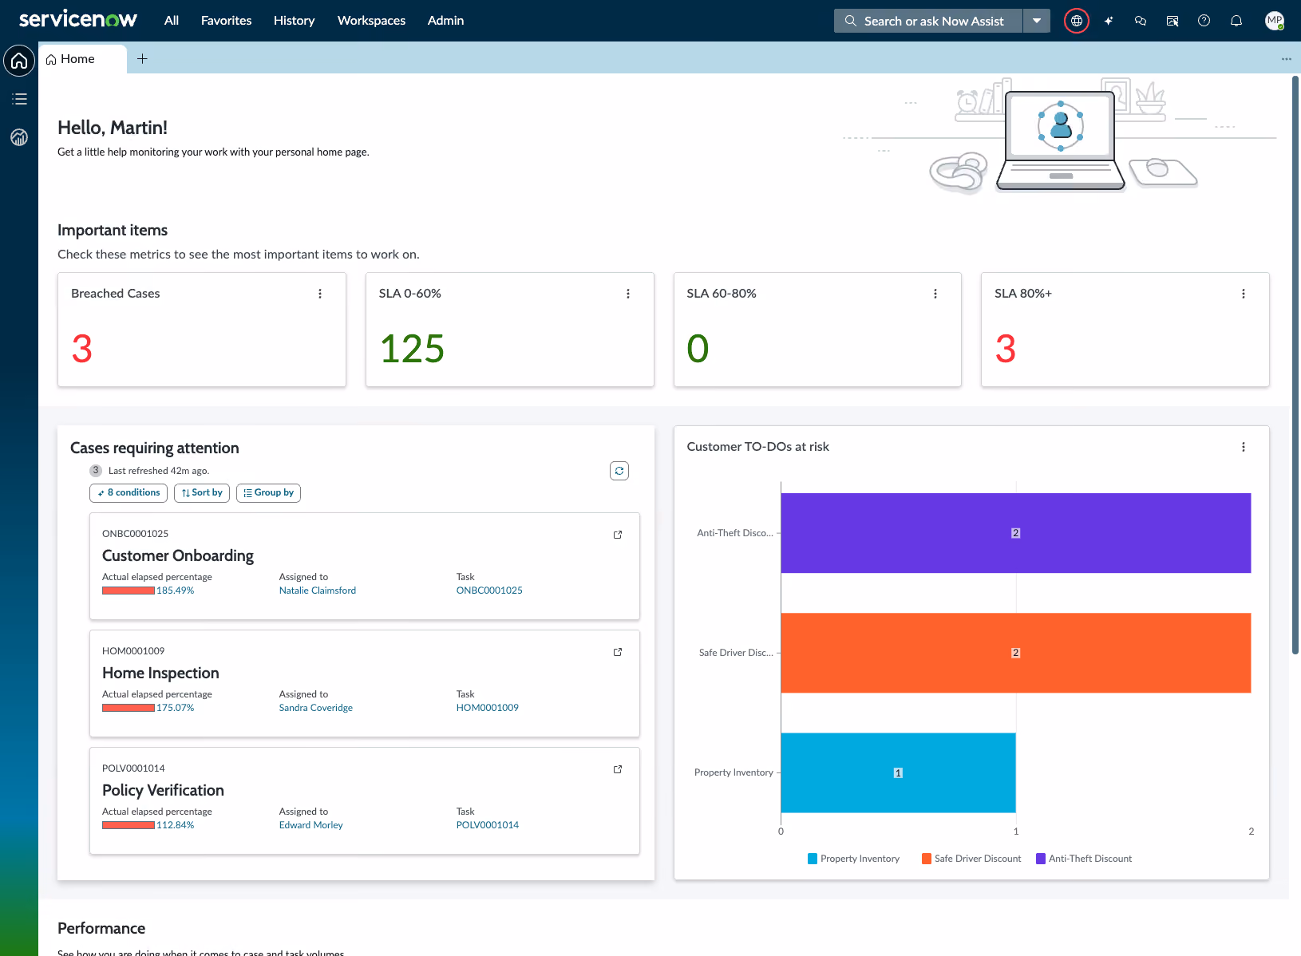The height and width of the screenshot is (956, 1301).
Task: Open the analytics dashboard sidebar icon
Action: tap(19, 137)
